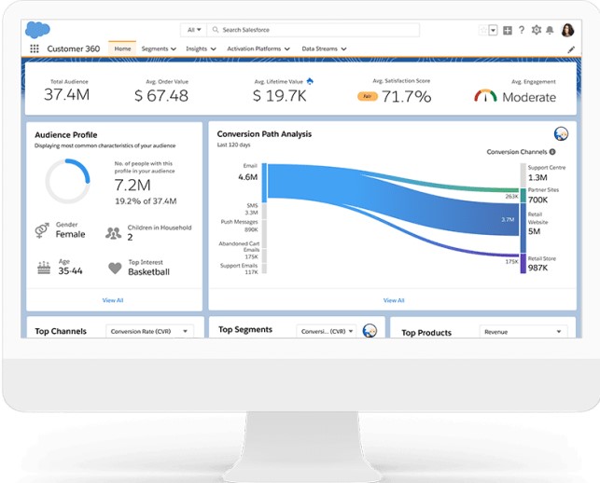This screenshot has height=483, width=600.
Task: Click the Support Emails 117K label
Action: coord(239,269)
